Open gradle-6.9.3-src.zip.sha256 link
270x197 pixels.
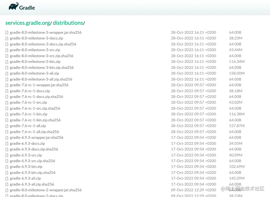[x=32, y=161]
